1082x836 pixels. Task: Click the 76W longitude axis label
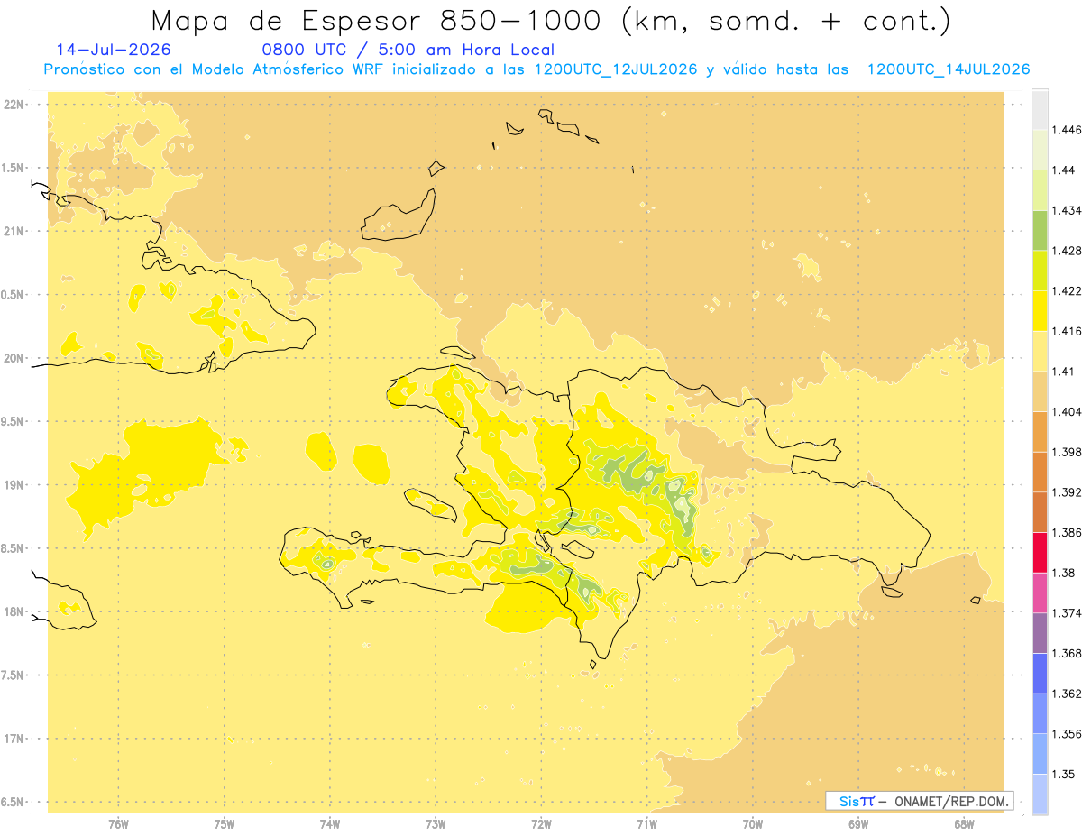pyautogui.click(x=118, y=824)
